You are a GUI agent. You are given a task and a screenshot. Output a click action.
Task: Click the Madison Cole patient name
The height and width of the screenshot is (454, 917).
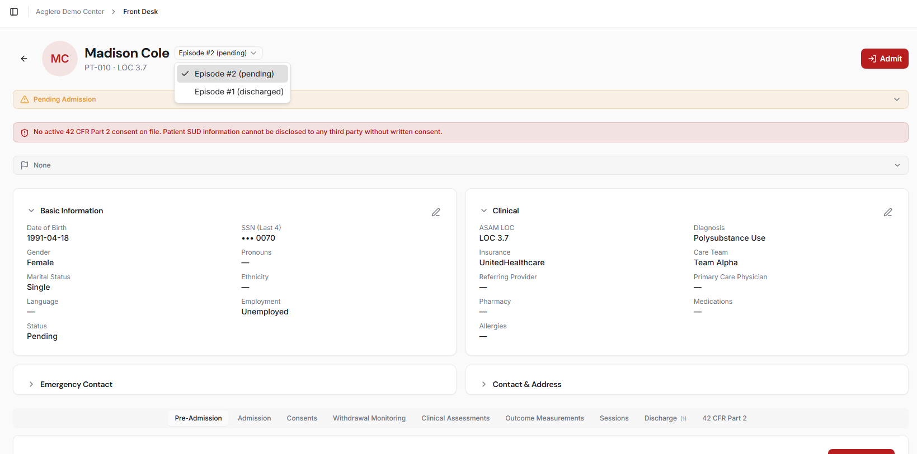[127, 53]
